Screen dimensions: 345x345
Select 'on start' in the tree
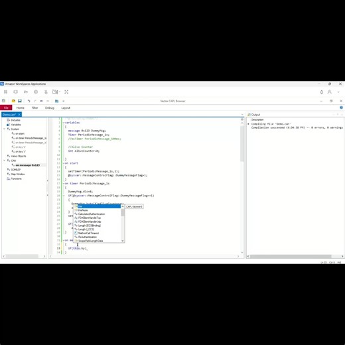20,133
